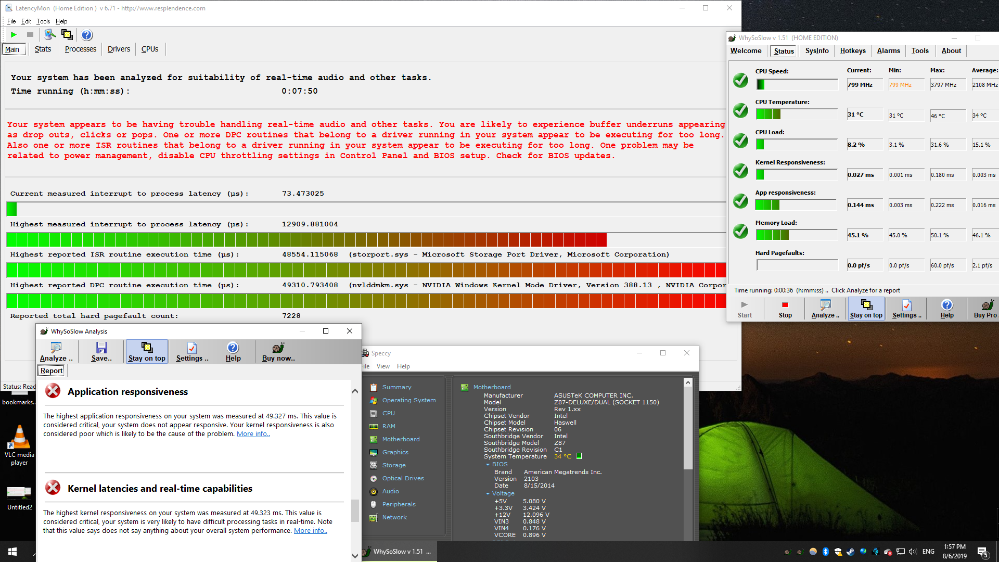Open Settings in WhySoSlow status toolbar
The width and height of the screenshot is (999, 562).
pos(906,308)
